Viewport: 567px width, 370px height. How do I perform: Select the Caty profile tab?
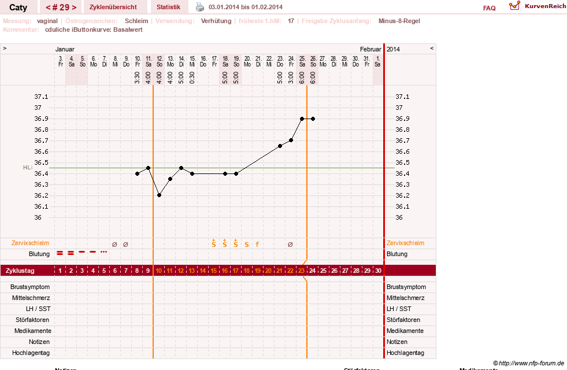point(18,8)
